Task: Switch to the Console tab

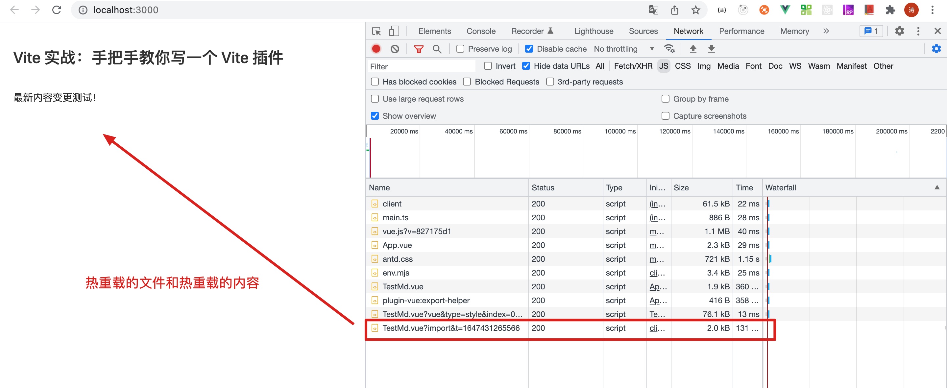Action: pos(481,31)
